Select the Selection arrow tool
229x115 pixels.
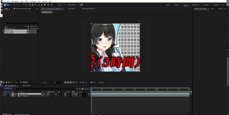(x=5, y=5)
